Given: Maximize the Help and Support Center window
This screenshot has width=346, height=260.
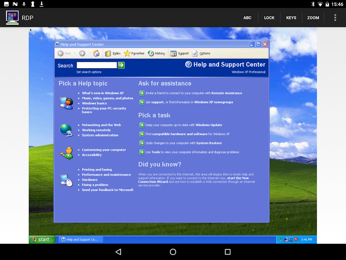Looking at the screenshot, I should (x=258, y=44).
